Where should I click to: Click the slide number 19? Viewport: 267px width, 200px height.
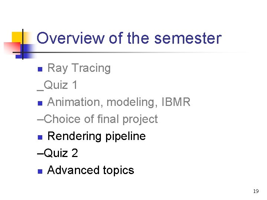[256, 191]
